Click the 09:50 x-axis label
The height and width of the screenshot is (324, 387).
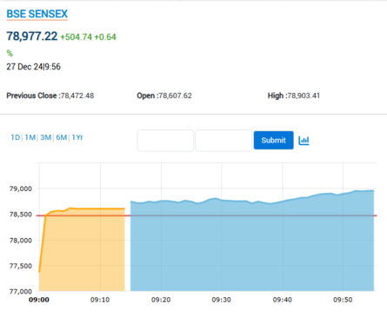pyautogui.click(x=343, y=300)
